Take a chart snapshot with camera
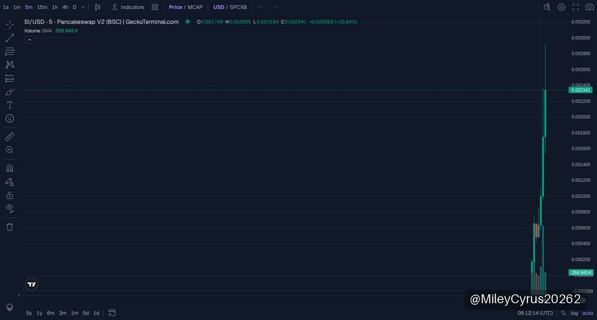Image resolution: width=597 pixels, height=320 pixels. coord(590,7)
